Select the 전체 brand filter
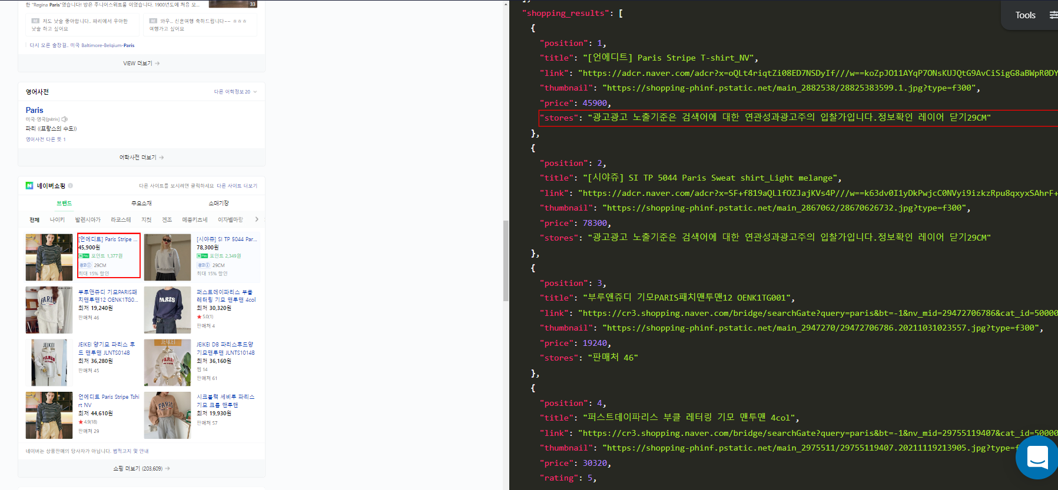Screen dimensions: 1058x490 [34, 220]
